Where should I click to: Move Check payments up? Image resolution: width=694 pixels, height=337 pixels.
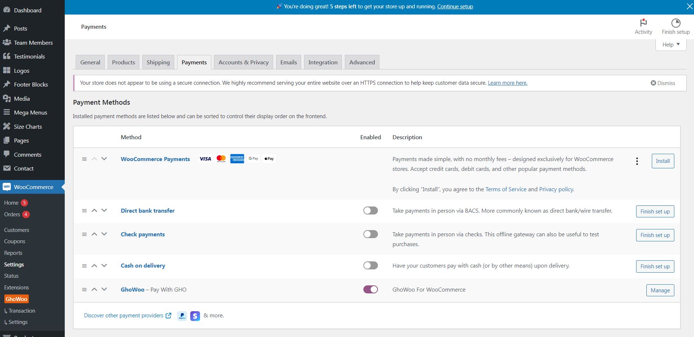click(x=94, y=234)
